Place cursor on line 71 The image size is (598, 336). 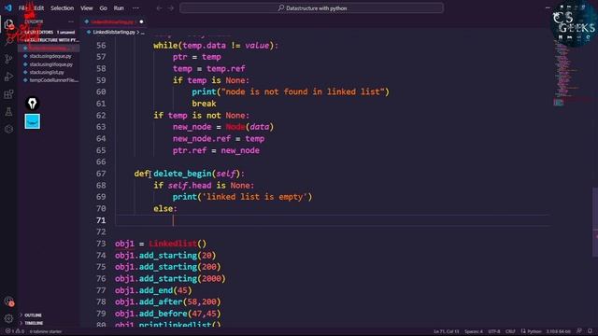[332, 220]
